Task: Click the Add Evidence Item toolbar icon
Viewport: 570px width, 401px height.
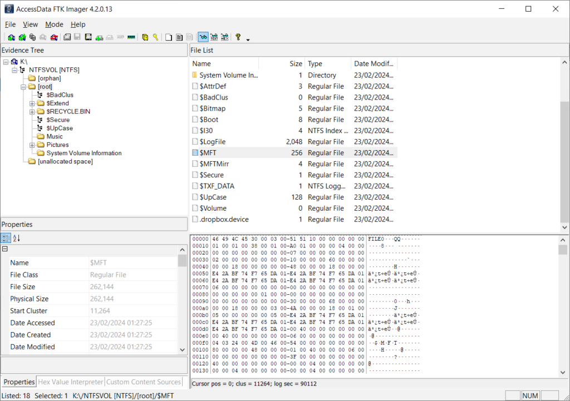Action: (11, 37)
